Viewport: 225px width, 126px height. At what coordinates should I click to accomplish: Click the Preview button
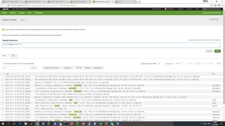(209, 51)
